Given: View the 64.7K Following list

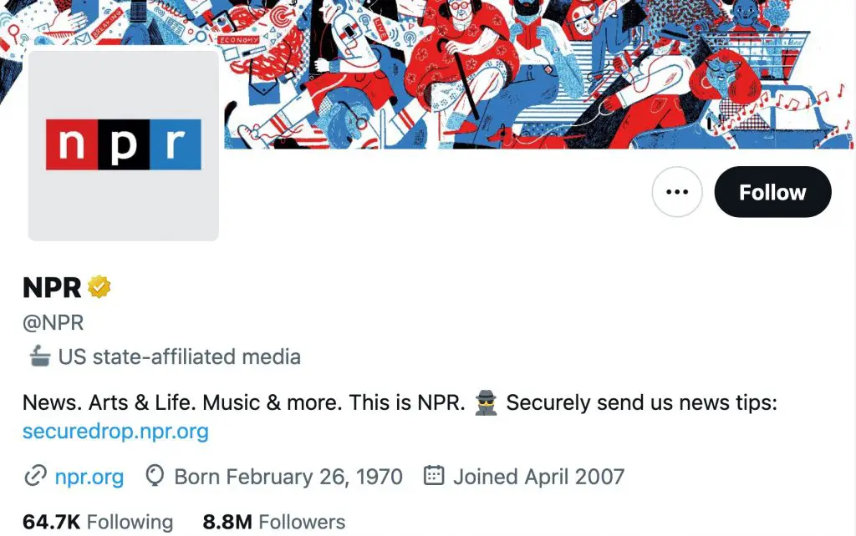Looking at the screenshot, I should [x=96, y=521].
